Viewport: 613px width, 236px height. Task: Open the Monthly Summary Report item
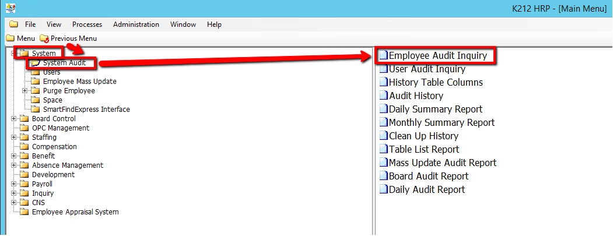coord(442,122)
